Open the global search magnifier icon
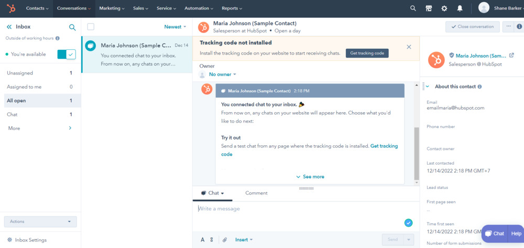This screenshot has height=248, width=524. [x=413, y=8]
